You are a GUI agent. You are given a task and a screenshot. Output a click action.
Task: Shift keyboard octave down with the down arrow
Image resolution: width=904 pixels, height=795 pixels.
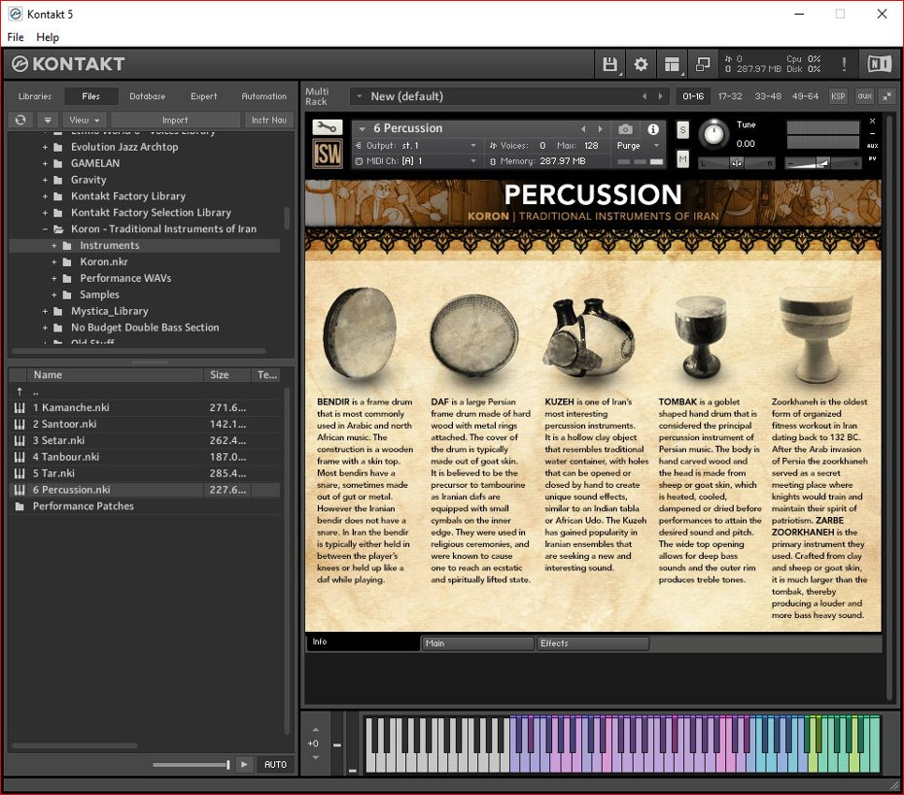click(x=315, y=757)
